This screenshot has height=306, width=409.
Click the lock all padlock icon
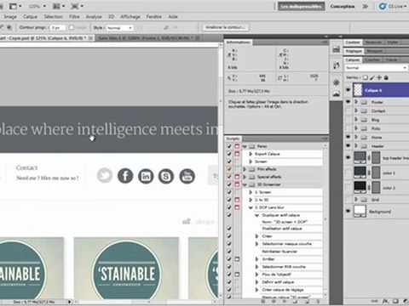point(386,77)
